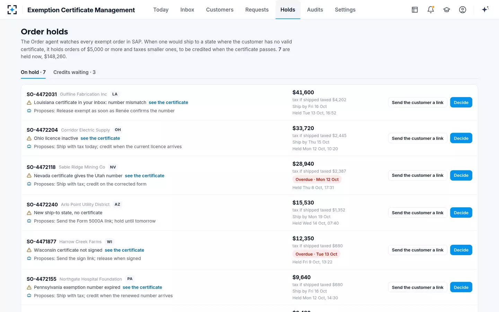Open the Settings tab

(x=345, y=10)
